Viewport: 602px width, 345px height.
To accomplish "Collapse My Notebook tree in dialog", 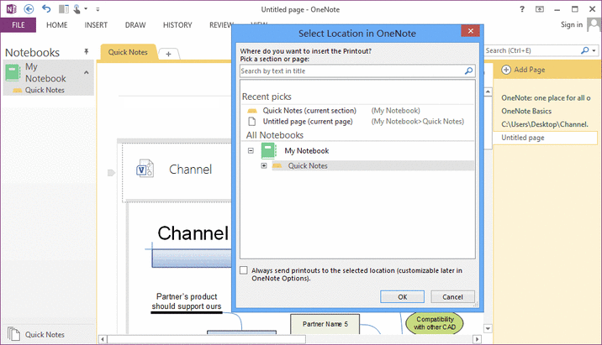I will (251, 150).
